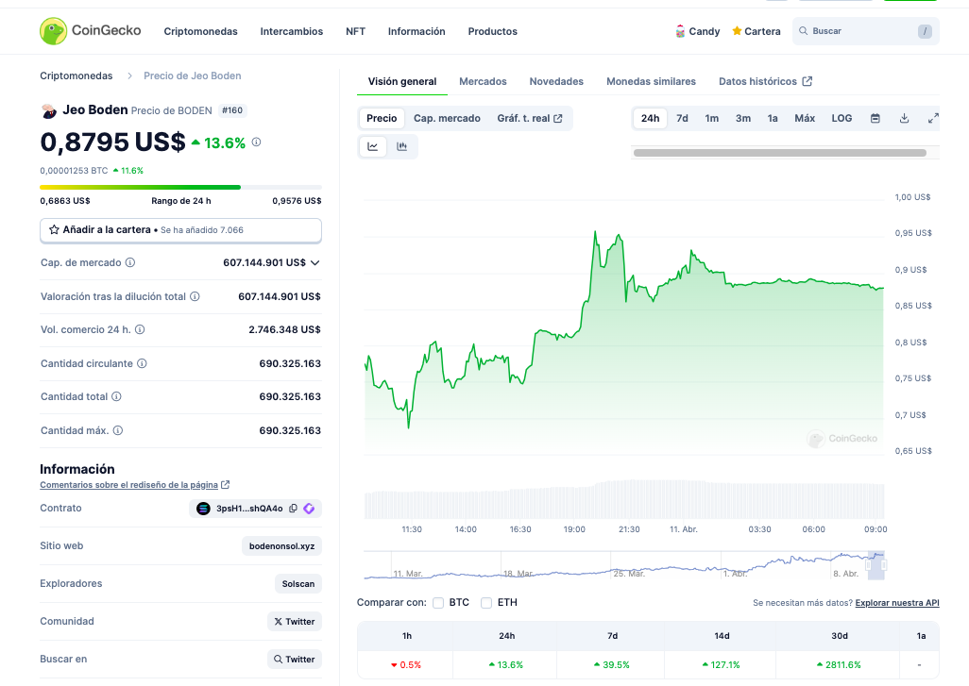The image size is (969, 686).
Task: Tick the ETH compare checkbox
Action: (486, 603)
